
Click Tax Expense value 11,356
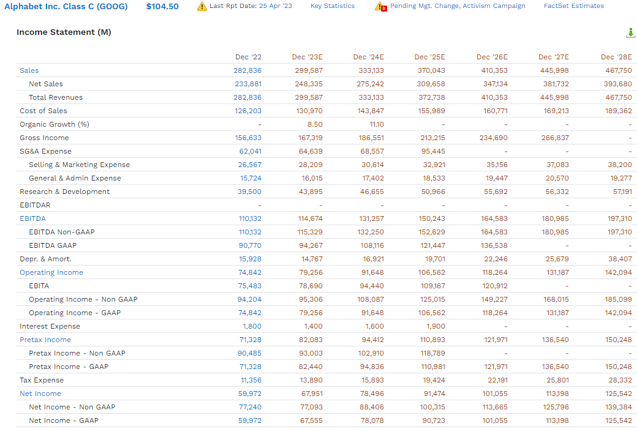tap(251, 380)
